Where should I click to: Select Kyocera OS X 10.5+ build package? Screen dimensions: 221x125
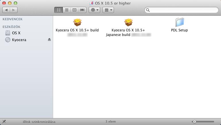point(77,27)
